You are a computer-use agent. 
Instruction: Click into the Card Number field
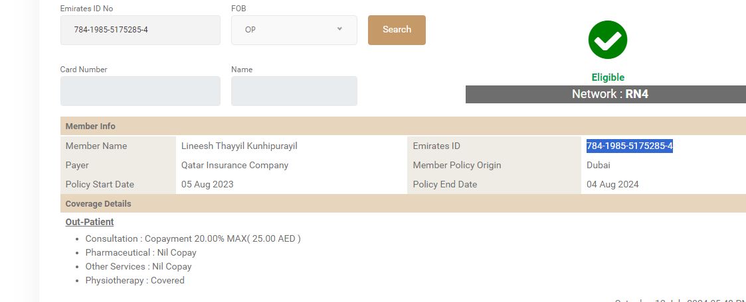tap(140, 91)
